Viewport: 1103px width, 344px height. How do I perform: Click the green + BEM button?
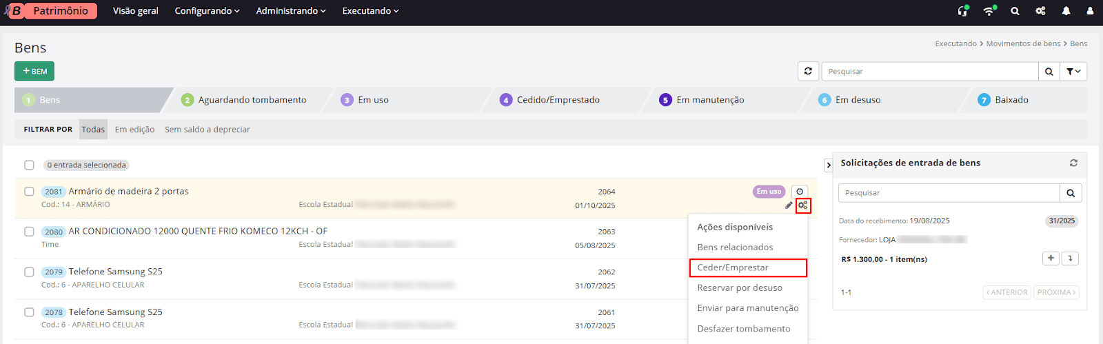34,71
